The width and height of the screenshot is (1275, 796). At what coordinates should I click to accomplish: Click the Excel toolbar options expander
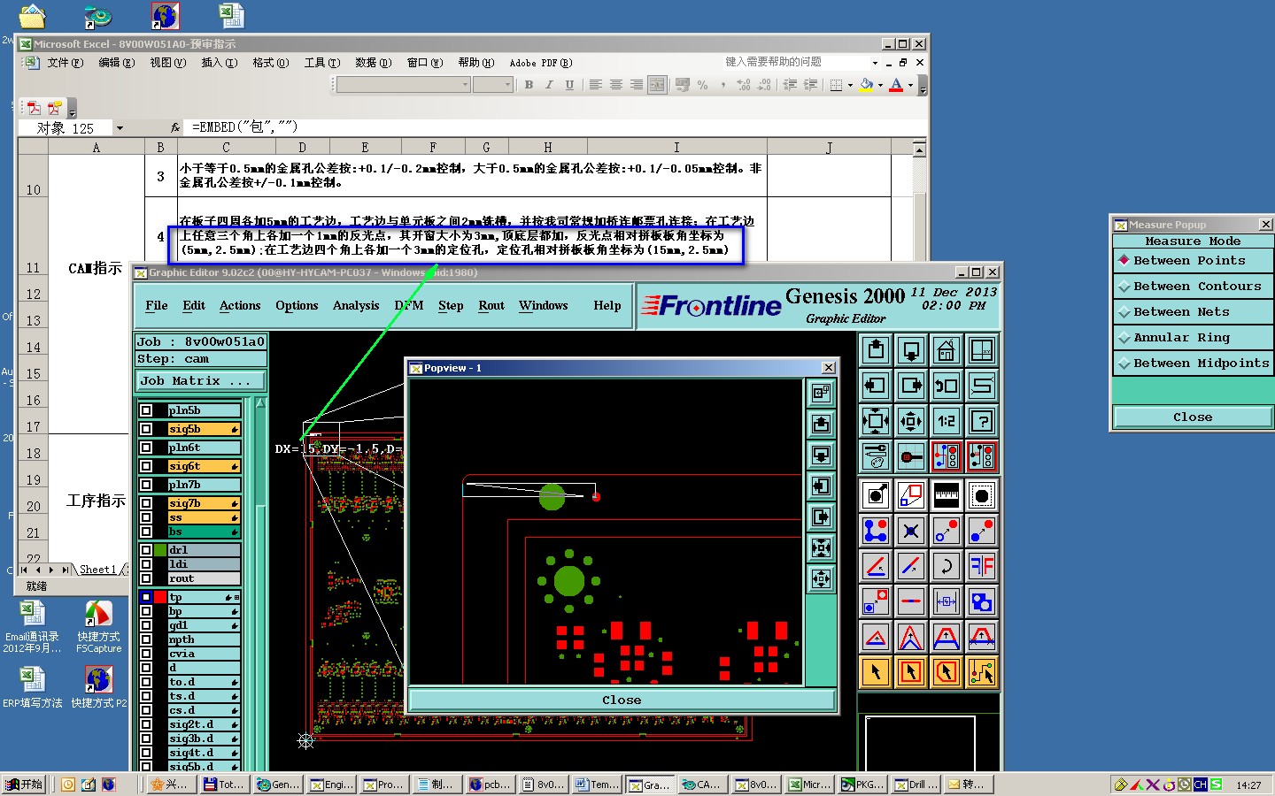[923, 86]
